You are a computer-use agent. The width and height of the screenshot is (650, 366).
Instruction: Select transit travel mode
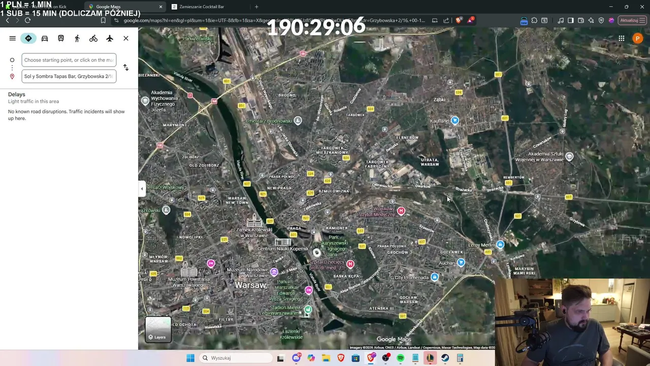click(x=61, y=39)
